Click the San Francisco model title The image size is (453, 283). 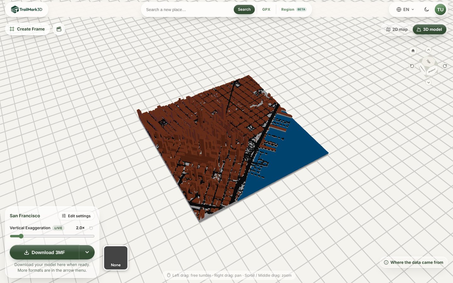pos(25,216)
